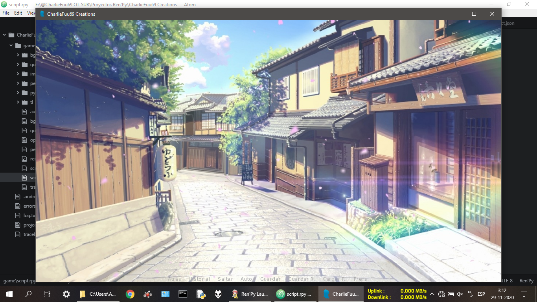Viewport: 537px width, 302px height.
Task: Toggle Auto mode in game quick menu
Action: point(246,279)
